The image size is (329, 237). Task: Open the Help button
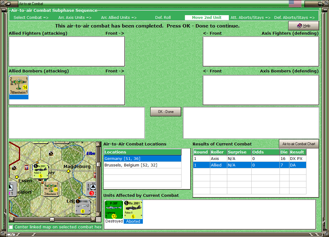click(304, 26)
